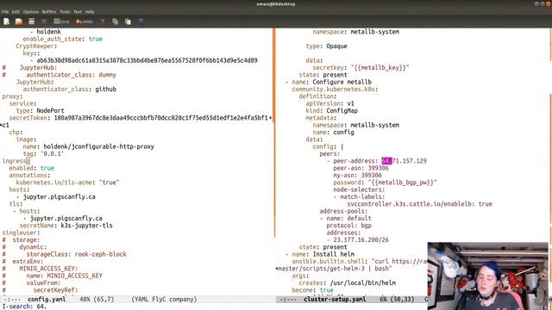552x310 pixels.
Task: Click the type: Opaque line
Action: (326, 46)
